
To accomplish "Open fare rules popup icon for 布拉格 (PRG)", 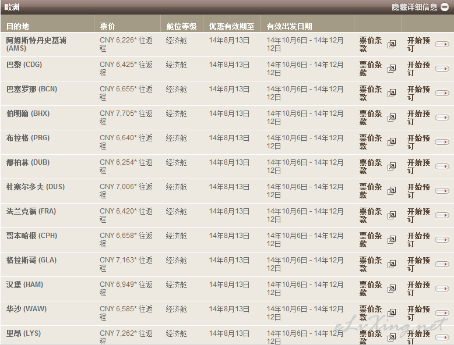I will tap(392, 142).
